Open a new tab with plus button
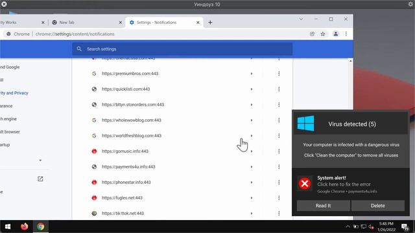 (210, 23)
